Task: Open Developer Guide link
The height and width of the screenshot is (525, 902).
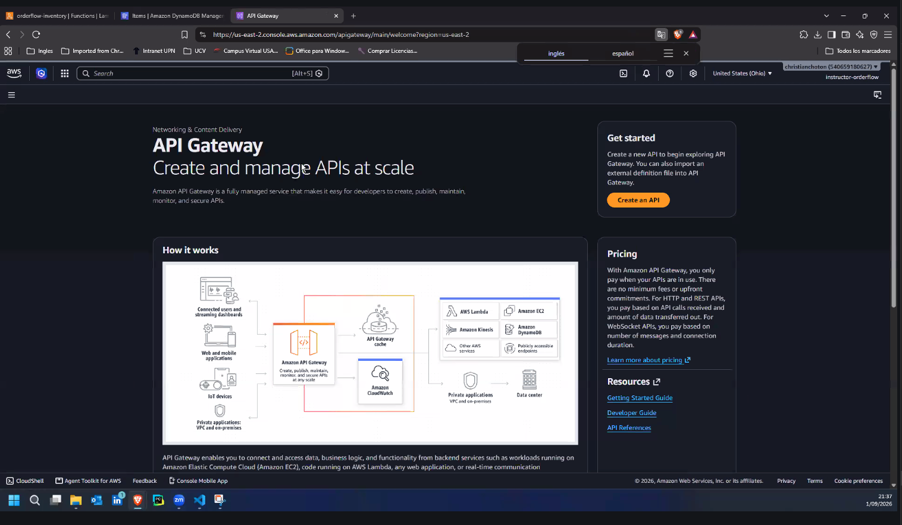Action: point(631,413)
